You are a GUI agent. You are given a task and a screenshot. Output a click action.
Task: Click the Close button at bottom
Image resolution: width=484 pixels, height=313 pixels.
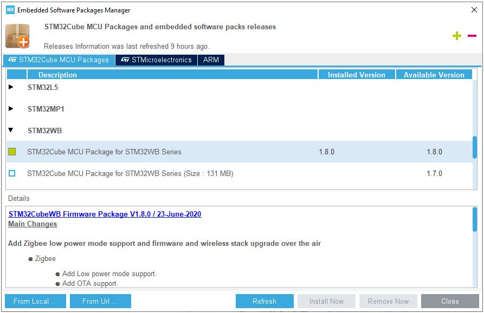pyautogui.click(x=450, y=301)
